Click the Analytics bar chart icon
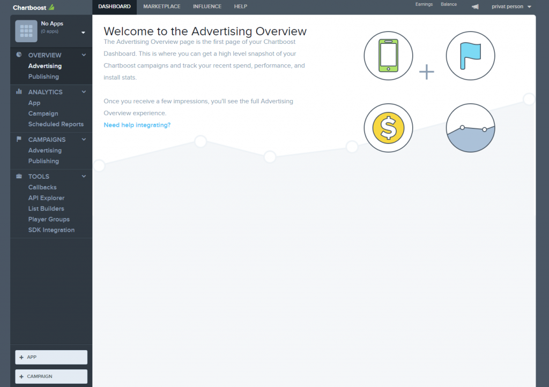 [20, 92]
